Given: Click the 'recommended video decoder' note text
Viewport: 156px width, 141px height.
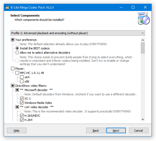Looking at the screenshot, I should [x=78, y=111].
